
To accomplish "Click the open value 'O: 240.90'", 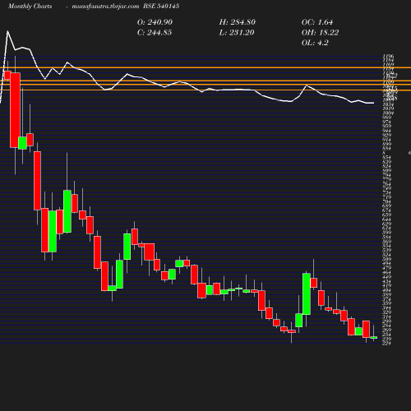I will pyautogui.click(x=155, y=22).
